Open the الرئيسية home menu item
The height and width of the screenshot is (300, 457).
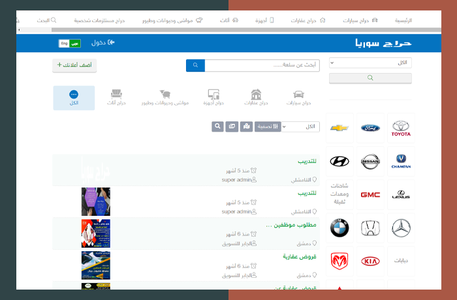point(403,20)
